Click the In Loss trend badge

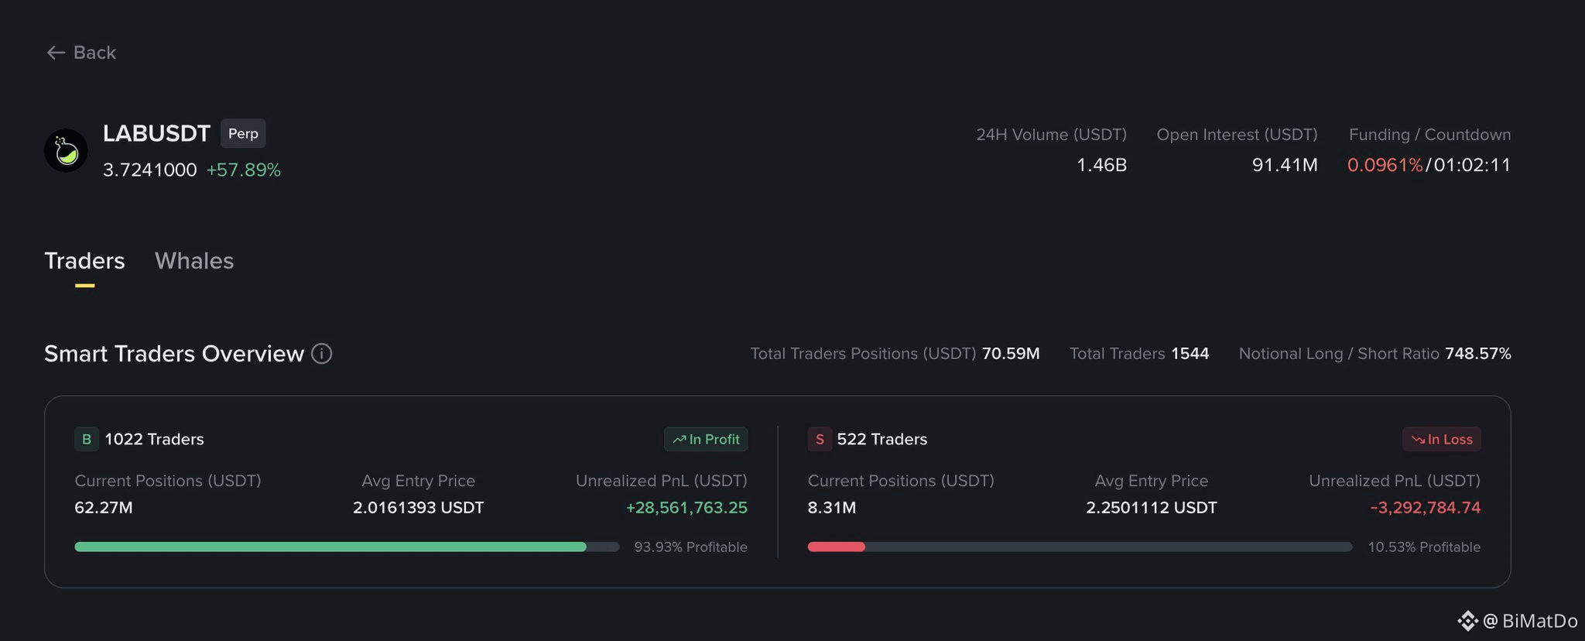coord(1442,439)
